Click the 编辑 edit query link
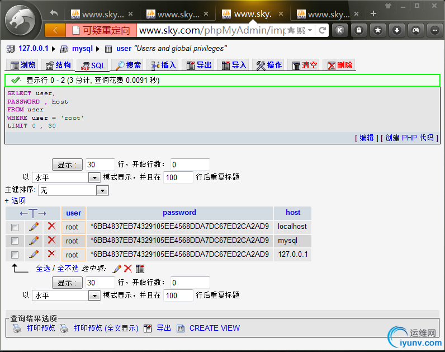This screenshot has width=445, height=352. coord(367,138)
